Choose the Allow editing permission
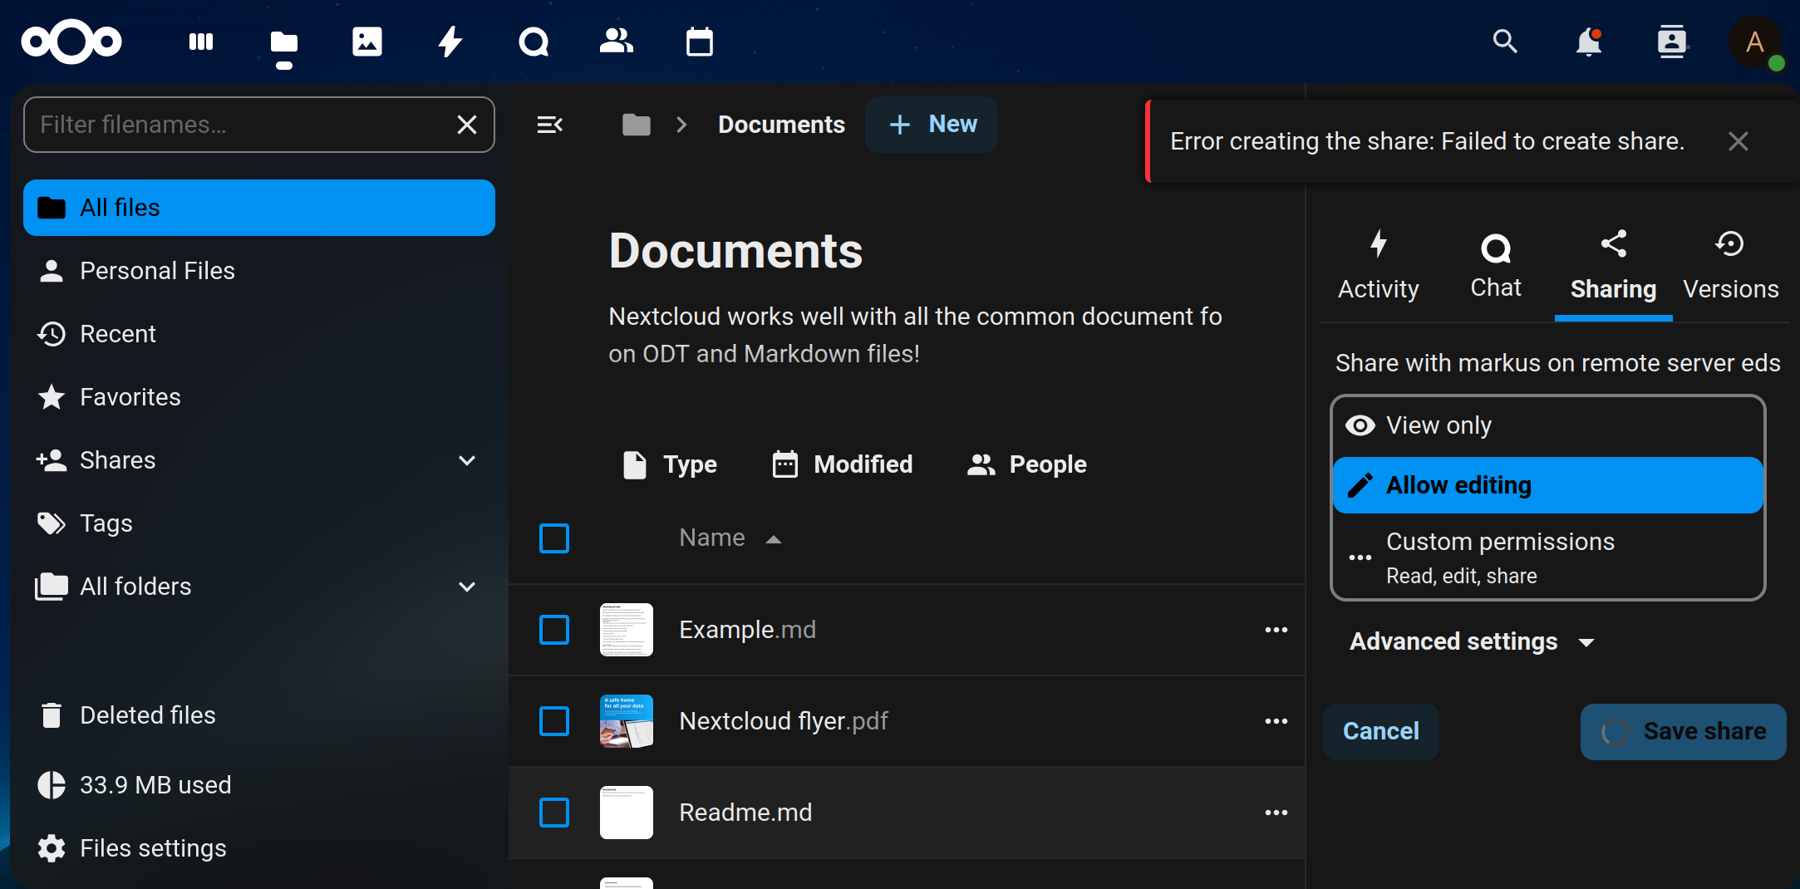 (1547, 485)
